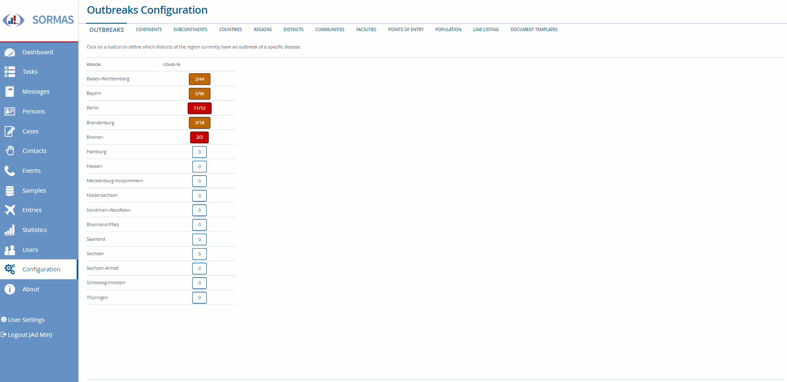
Task: Open About page label
Action: point(31,289)
